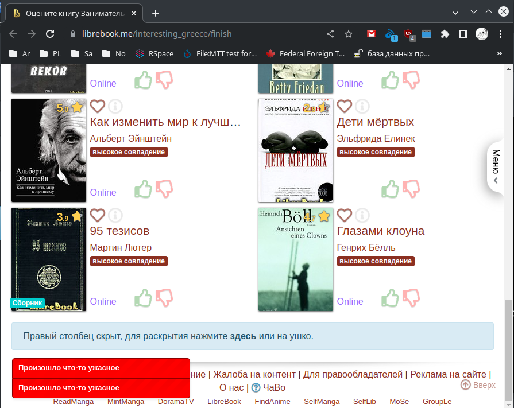The height and width of the screenshot is (408, 514).
Task: Dislike the Einstein book with thumbs down
Action: point(164,189)
